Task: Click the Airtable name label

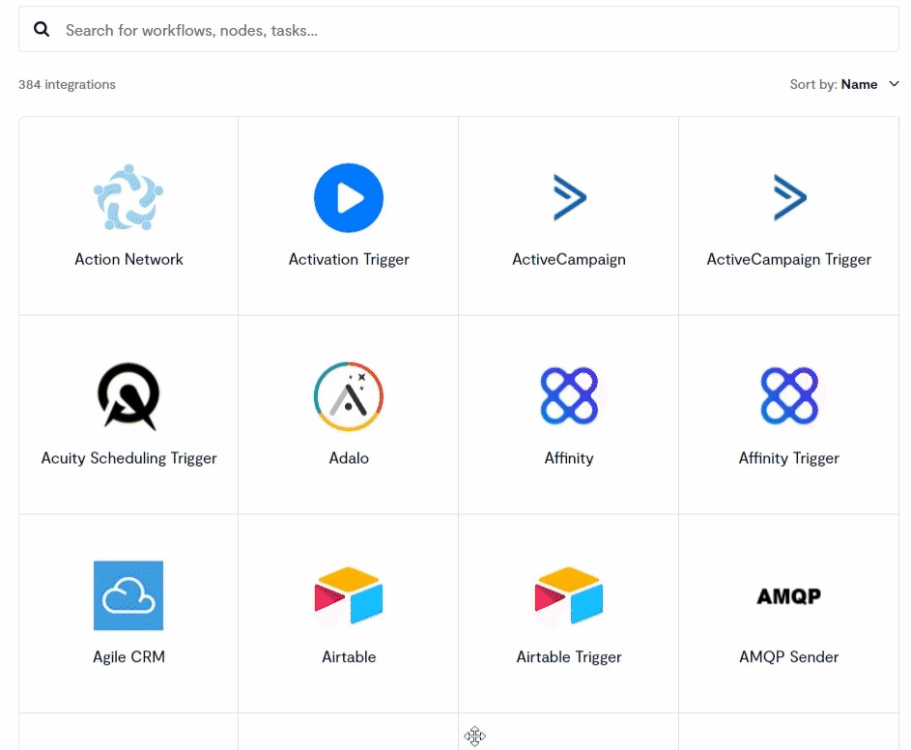Action: click(x=349, y=657)
